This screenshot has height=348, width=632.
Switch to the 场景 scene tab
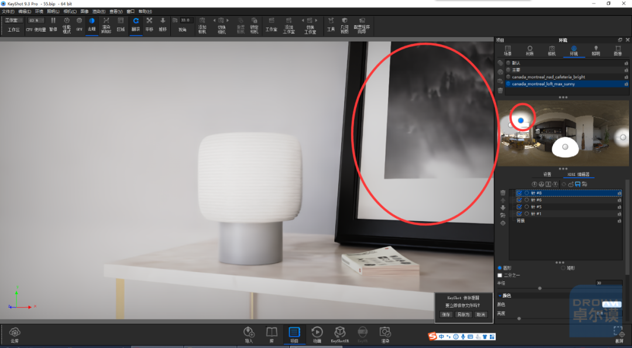click(x=508, y=50)
